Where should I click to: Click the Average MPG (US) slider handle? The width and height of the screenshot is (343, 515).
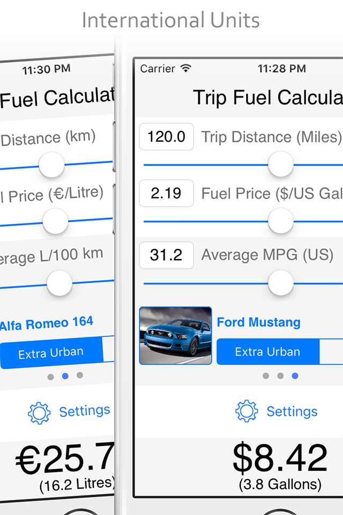click(281, 283)
